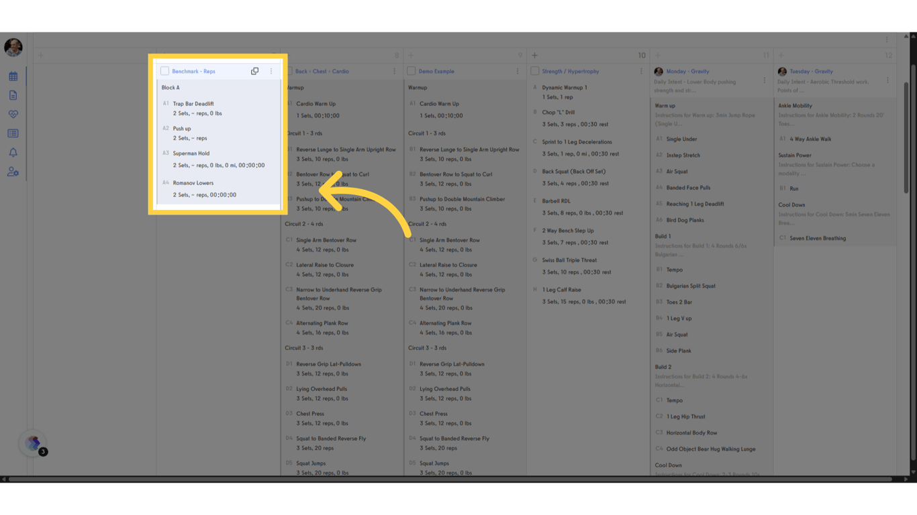
Task: Select the Bulgarian Split Squat exercise
Action: 691,286
